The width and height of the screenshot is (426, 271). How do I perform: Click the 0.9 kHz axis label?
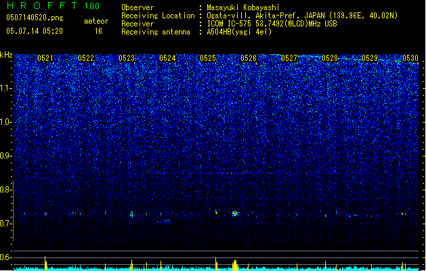6,156
